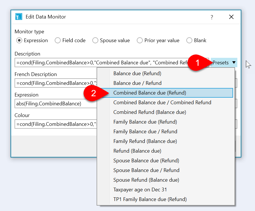Click the Colour expression field
Image resolution: width=255 pixels, height=211 pixels.
coord(56,124)
